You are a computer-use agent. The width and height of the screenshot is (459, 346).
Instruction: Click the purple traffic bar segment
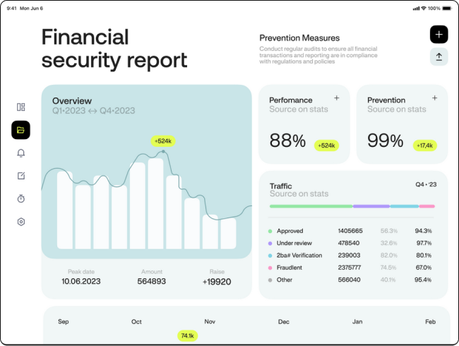click(371, 206)
